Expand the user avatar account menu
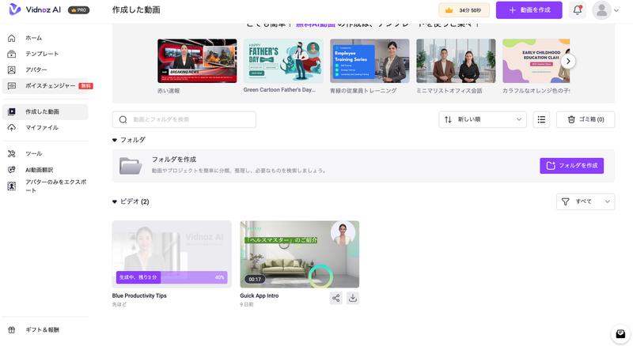Image resolution: width=633 pixels, height=346 pixels. (x=606, y=10)
